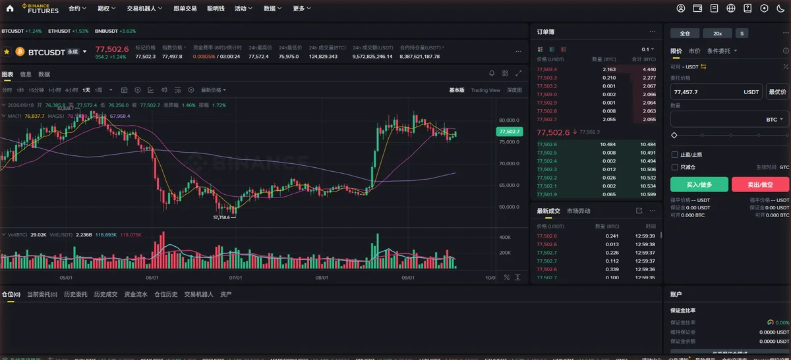
Task: Open the 当前委托 open orders tab
Action: [42, 294]
